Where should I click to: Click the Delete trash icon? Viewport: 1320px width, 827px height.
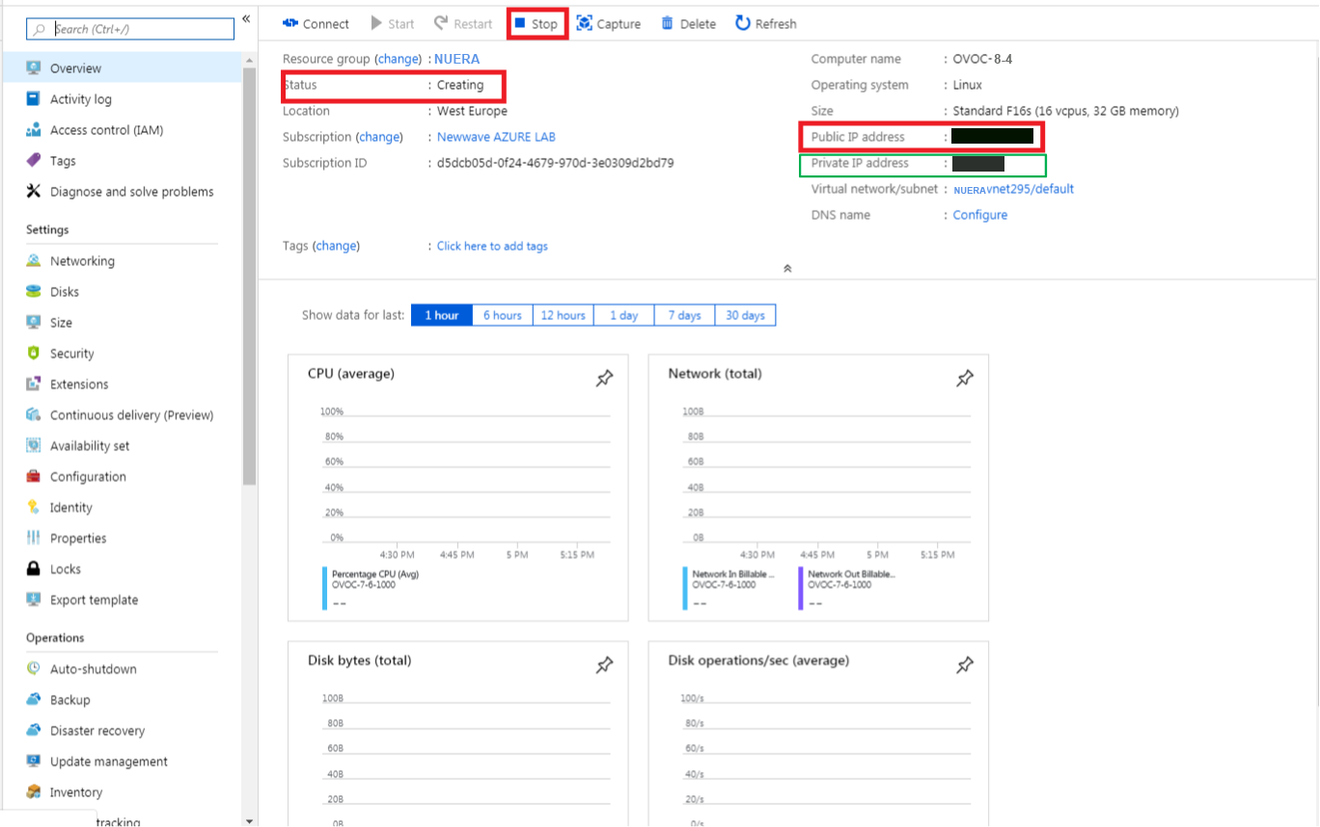667,23
